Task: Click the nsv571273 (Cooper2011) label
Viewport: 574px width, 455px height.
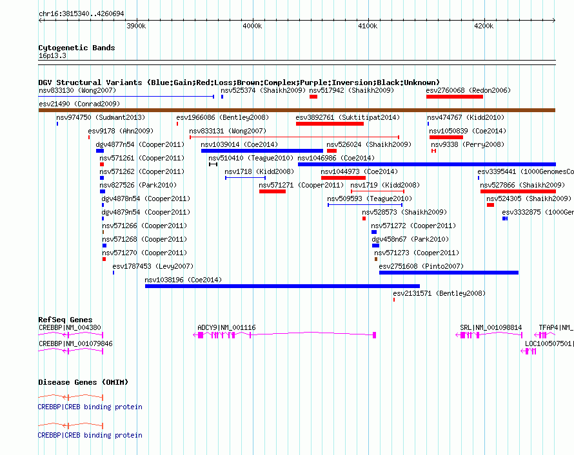Action: (x=416, y=253)
